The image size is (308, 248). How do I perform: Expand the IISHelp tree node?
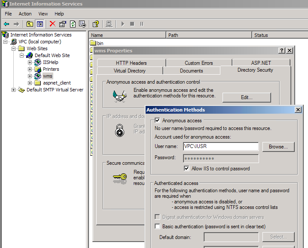coord(30,62)
